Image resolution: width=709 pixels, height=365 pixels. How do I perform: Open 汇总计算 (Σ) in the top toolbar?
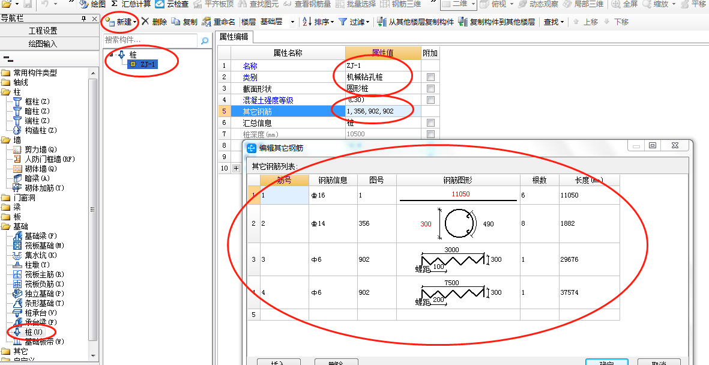point(131,4)
